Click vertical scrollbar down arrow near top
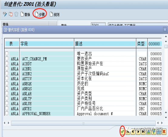 [166, 42]
